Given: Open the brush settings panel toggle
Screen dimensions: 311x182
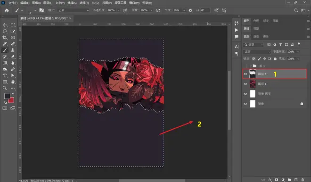Looking at the screenshot, I should pos(41,10).
